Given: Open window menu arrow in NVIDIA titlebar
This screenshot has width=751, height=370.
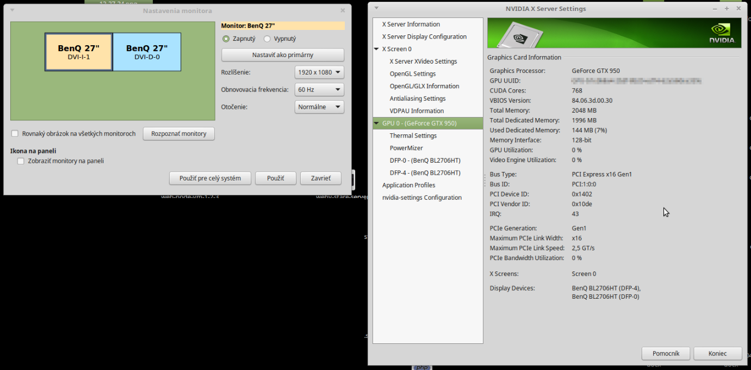Looking at the screenshot, I should (376, 8).
